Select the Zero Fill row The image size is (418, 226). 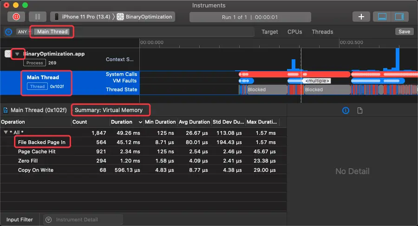(x=144, y=161)
